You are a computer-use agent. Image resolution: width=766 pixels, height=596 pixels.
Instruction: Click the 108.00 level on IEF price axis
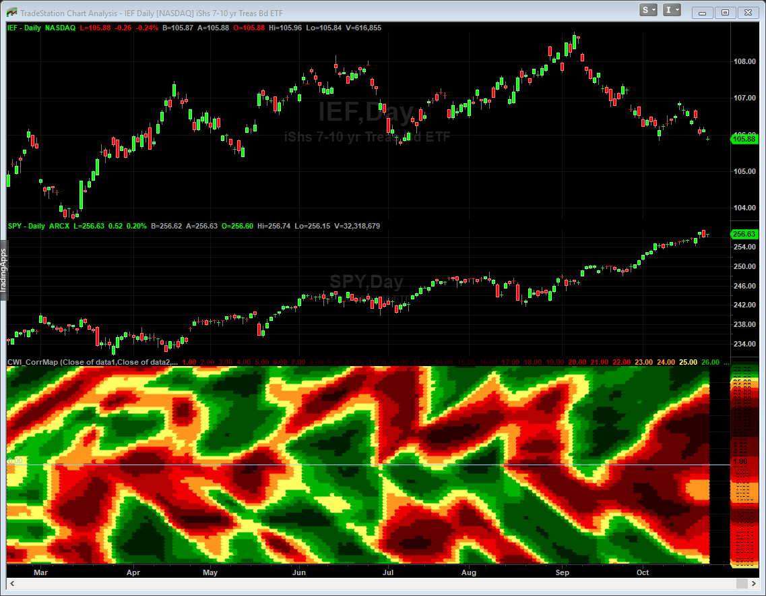point(744,61)
